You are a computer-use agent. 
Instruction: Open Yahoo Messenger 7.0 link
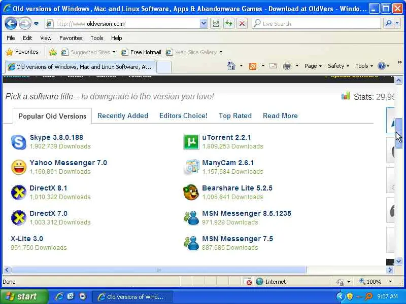coord(68,163)
